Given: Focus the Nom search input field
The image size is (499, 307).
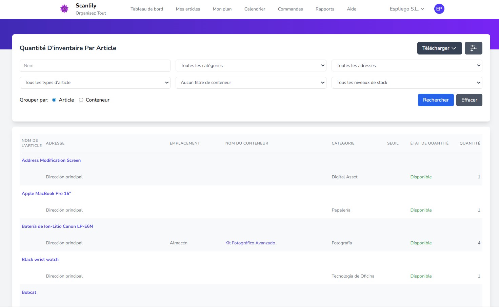Looking at the screenshot, I should [x=95, y=66].
